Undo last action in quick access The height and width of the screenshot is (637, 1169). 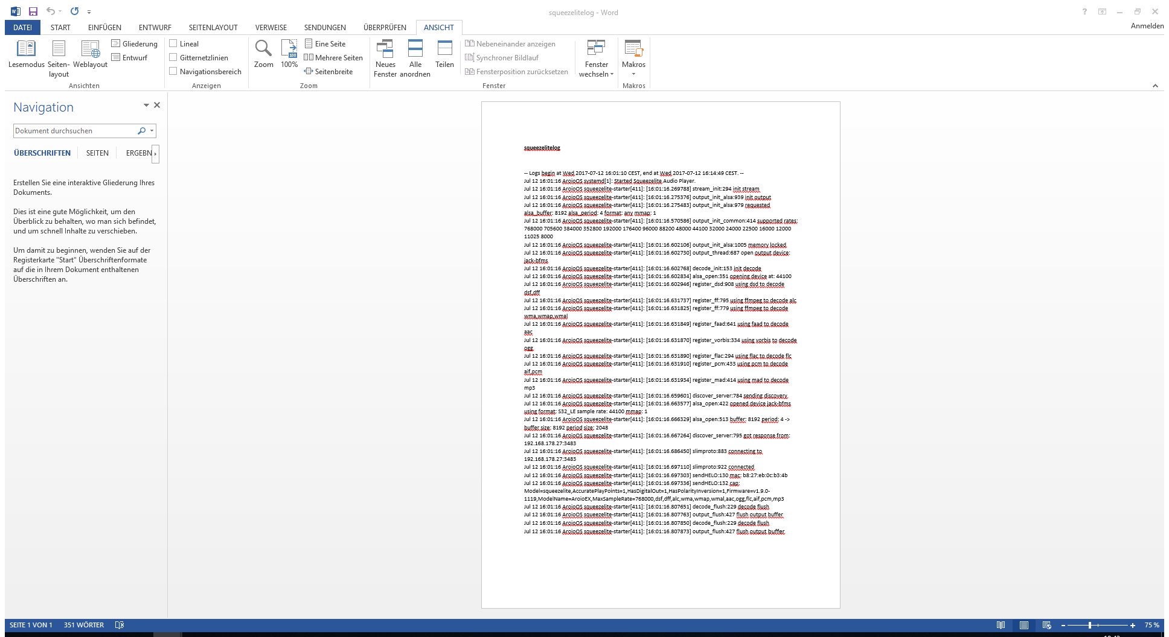(x=51, y=11)
